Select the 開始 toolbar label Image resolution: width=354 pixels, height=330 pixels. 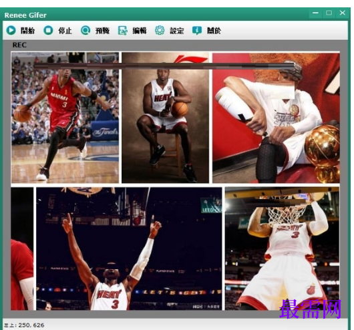[x=27, y=31]
